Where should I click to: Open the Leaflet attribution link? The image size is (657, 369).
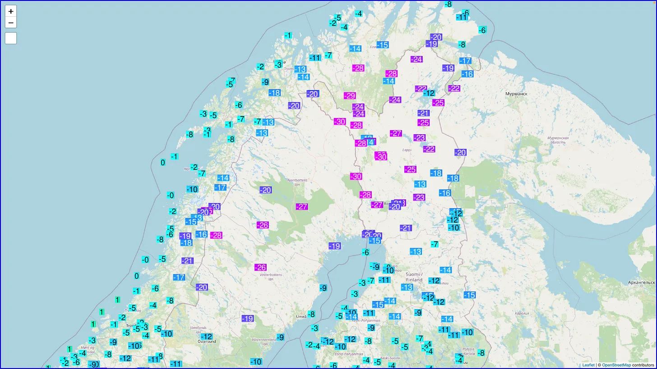(588, 365)
